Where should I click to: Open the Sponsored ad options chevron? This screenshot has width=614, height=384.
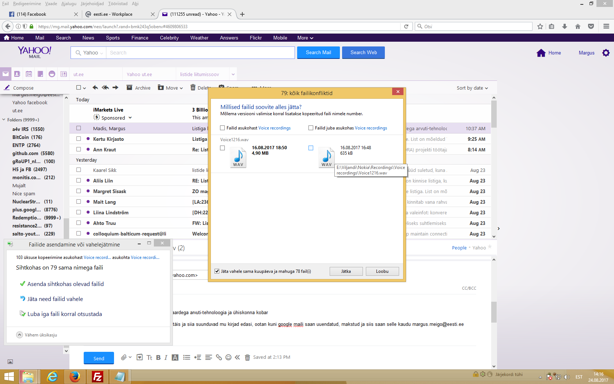coord(130,118)
